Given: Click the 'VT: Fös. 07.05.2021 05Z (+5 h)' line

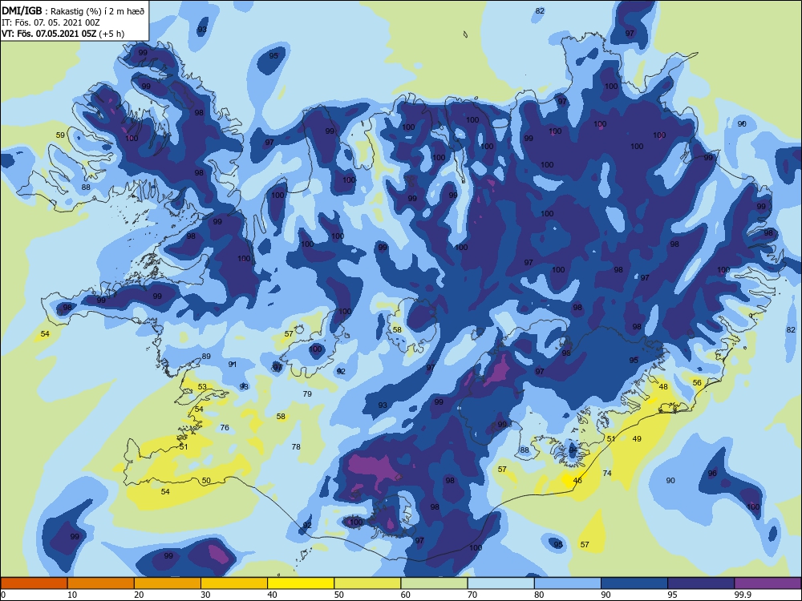Looking at the screenshot, I should coord(63,34).
